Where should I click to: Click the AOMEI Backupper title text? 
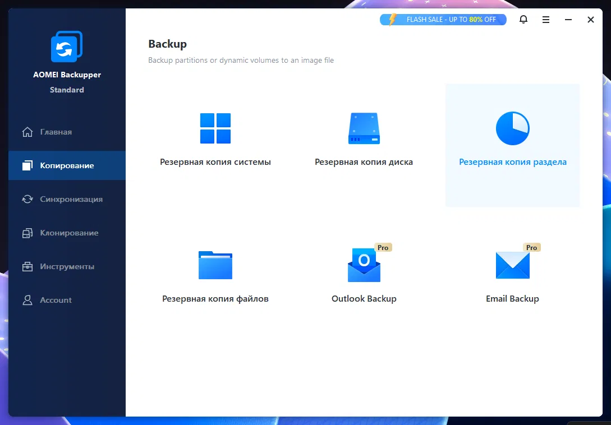(67, 75)
